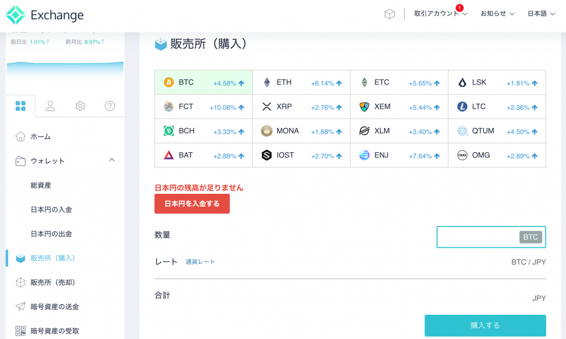Open the settings gear tab
Image resolution: width=566 pixels, height=339 pixels.
(x=80, y=106)
